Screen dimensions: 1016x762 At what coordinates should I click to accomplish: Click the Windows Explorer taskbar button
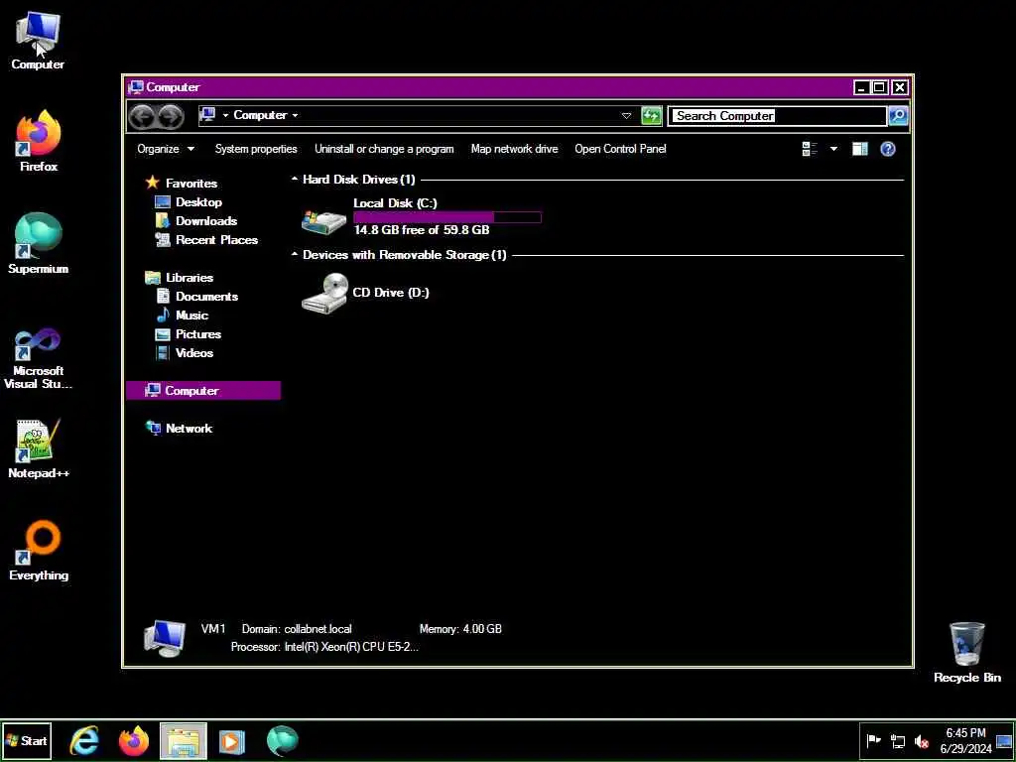184,740
